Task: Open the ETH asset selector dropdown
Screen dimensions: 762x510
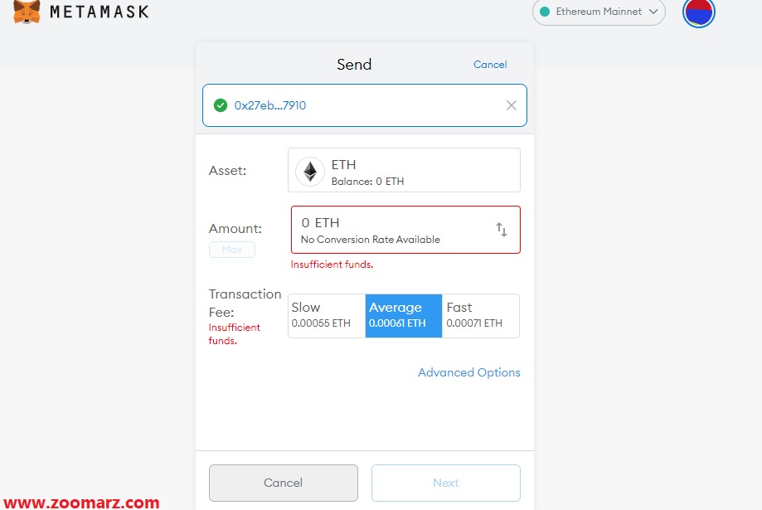Action: 404,170
